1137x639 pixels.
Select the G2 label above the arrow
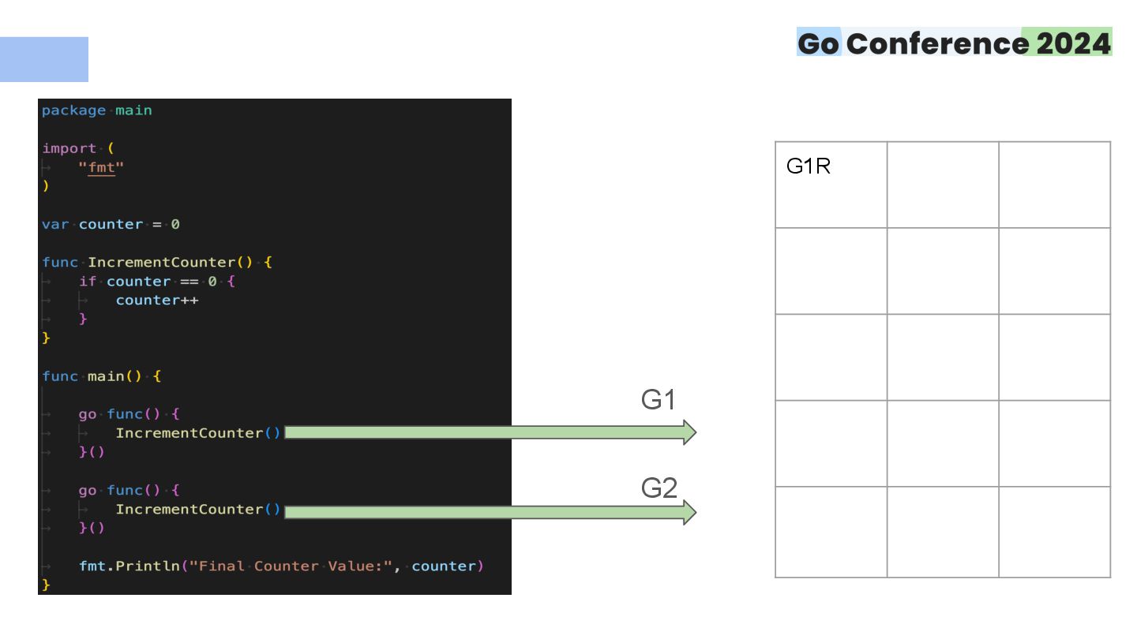click(659, 488)
